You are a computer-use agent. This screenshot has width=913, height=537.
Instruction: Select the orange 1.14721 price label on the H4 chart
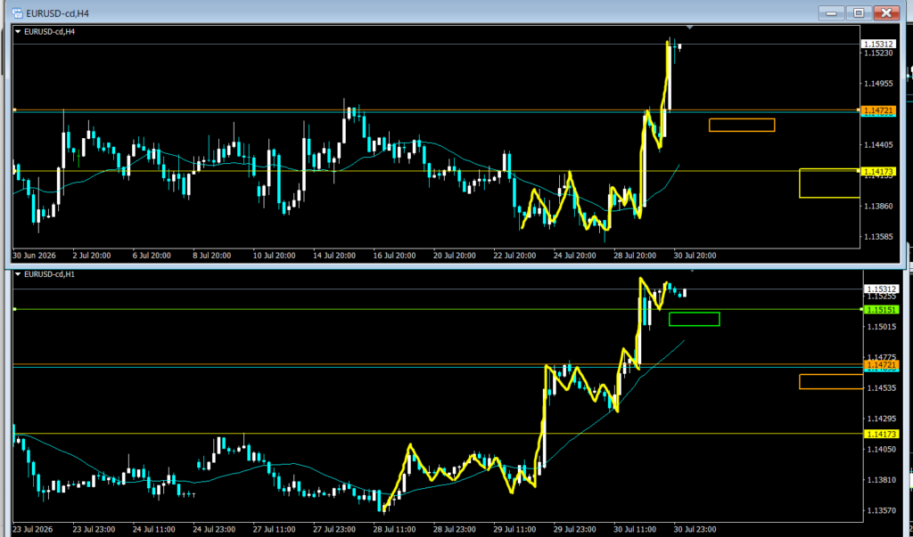coord(878,110)
